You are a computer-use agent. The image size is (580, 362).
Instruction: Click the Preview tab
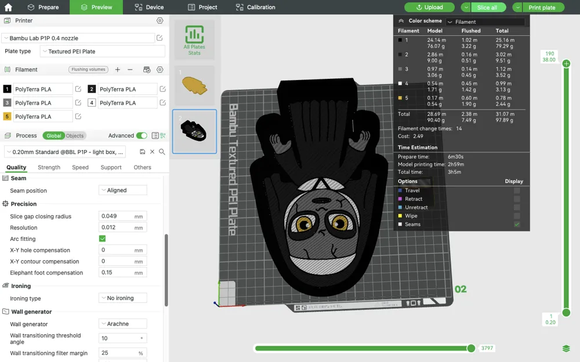coord(96,7)
